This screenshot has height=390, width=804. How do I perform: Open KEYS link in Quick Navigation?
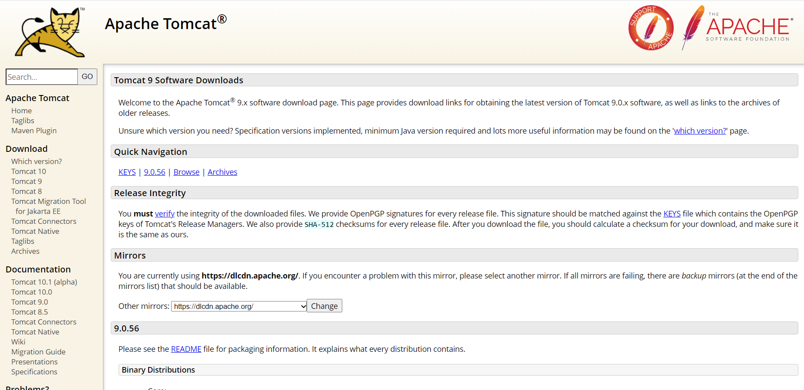pos(127,172)
